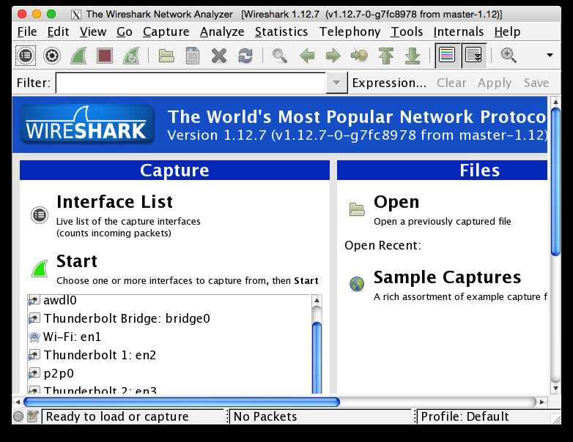Screen dimensions: 573x442
Task: Go to packet number icon
Action: [359, 56]
